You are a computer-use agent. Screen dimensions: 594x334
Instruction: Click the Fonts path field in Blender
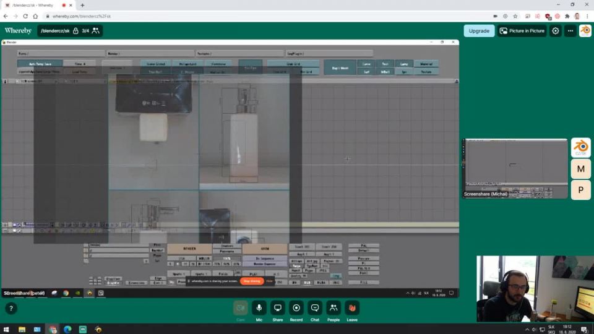coord(61,54)
